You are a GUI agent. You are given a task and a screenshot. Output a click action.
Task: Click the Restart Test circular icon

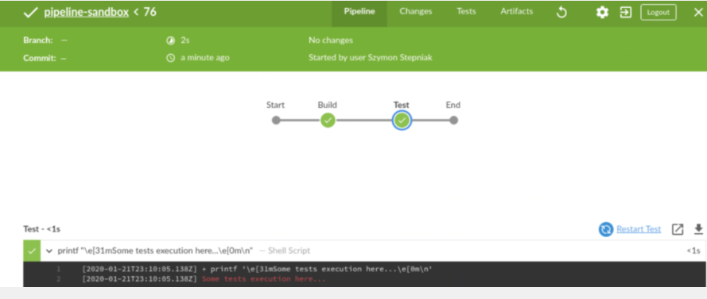tap(605, 229)
